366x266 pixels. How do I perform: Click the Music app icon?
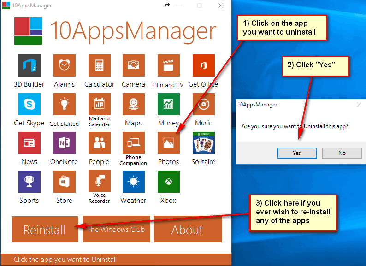pyautogui.click(x=204, y=104)
